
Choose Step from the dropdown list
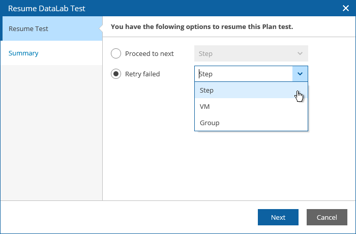point(206,90)
